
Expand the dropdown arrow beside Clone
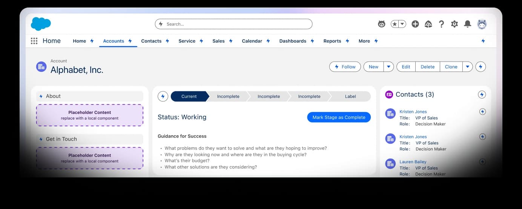468,67
